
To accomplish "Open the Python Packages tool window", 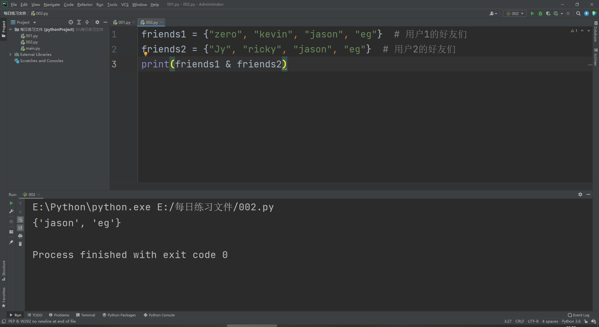I will [119, 315].
